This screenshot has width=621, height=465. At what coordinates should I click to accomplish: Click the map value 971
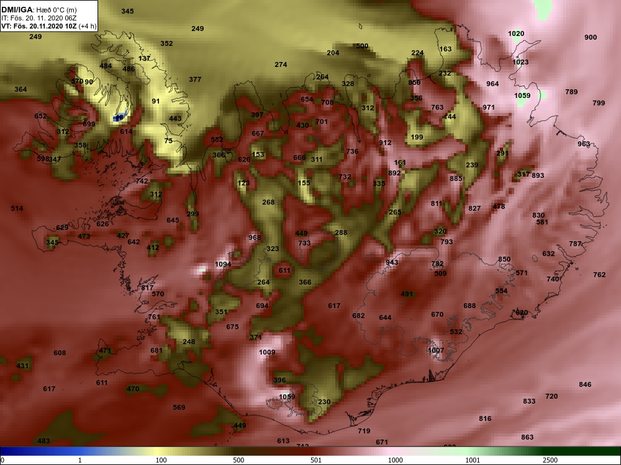[489, 107]
